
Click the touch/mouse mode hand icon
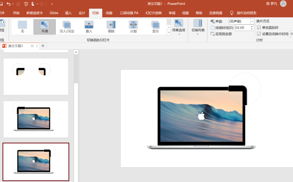(33, 4)
